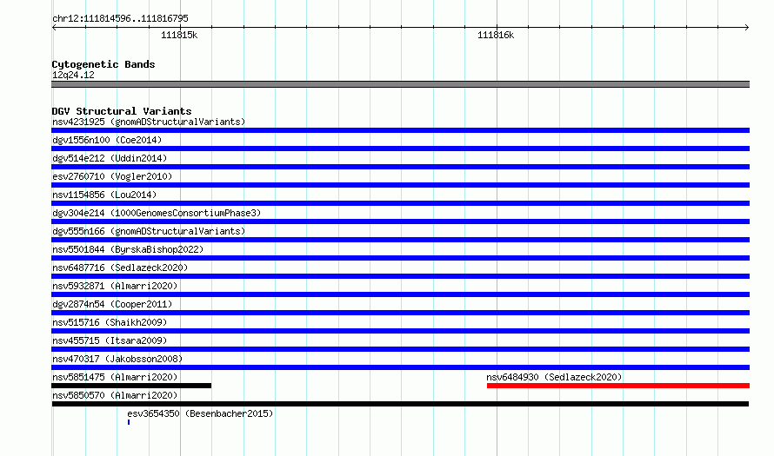Viewport: 774px width, 456px height.
Task: Click the long black nsv5850570 bar
Action: 400,404
